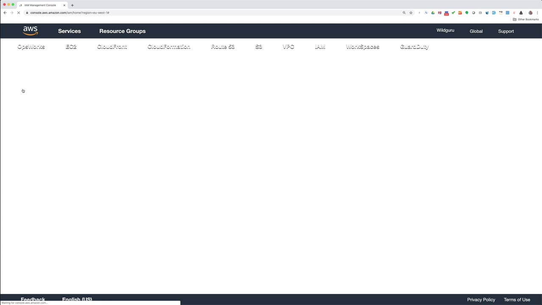
Task: Click the green checkmark extension icon
Action: (x=453, y=13)
